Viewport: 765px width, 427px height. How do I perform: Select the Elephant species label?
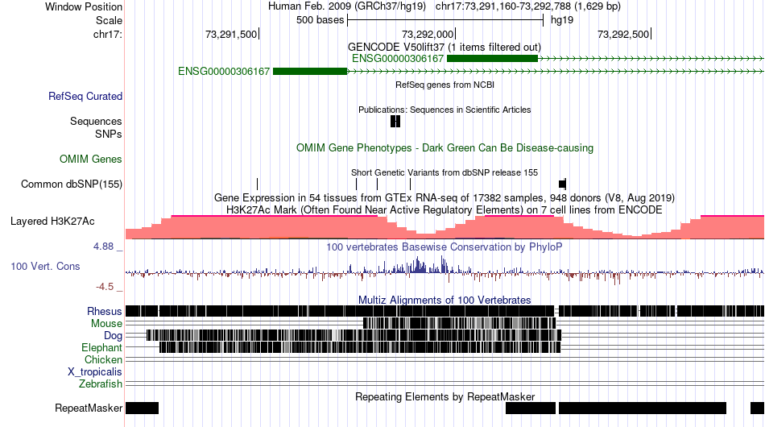(x=102, y=347)
